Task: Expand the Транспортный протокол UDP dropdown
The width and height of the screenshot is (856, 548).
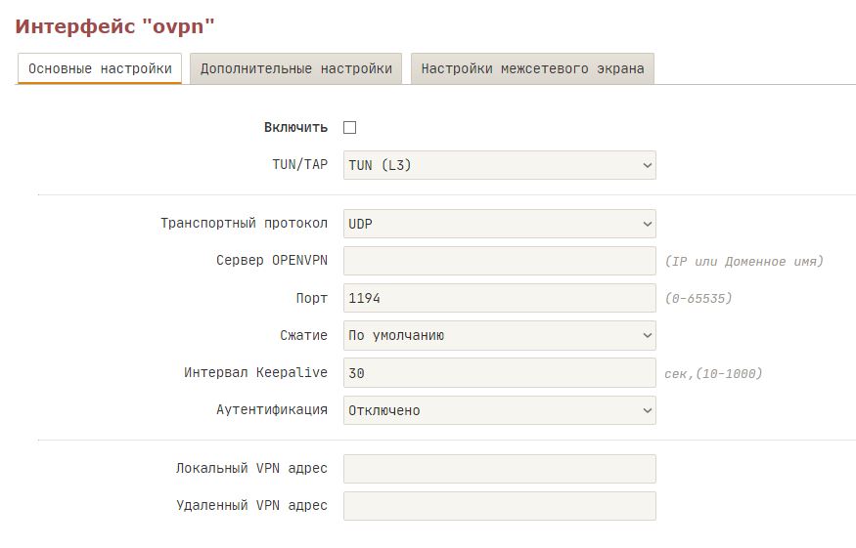Action: pyautogui.click(x=500, y=224)
